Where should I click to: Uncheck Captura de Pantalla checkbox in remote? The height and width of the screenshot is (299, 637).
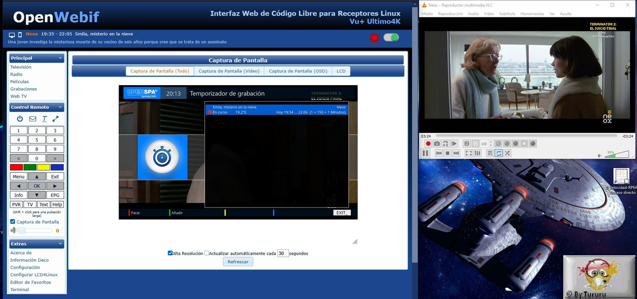tap(13, 222)
